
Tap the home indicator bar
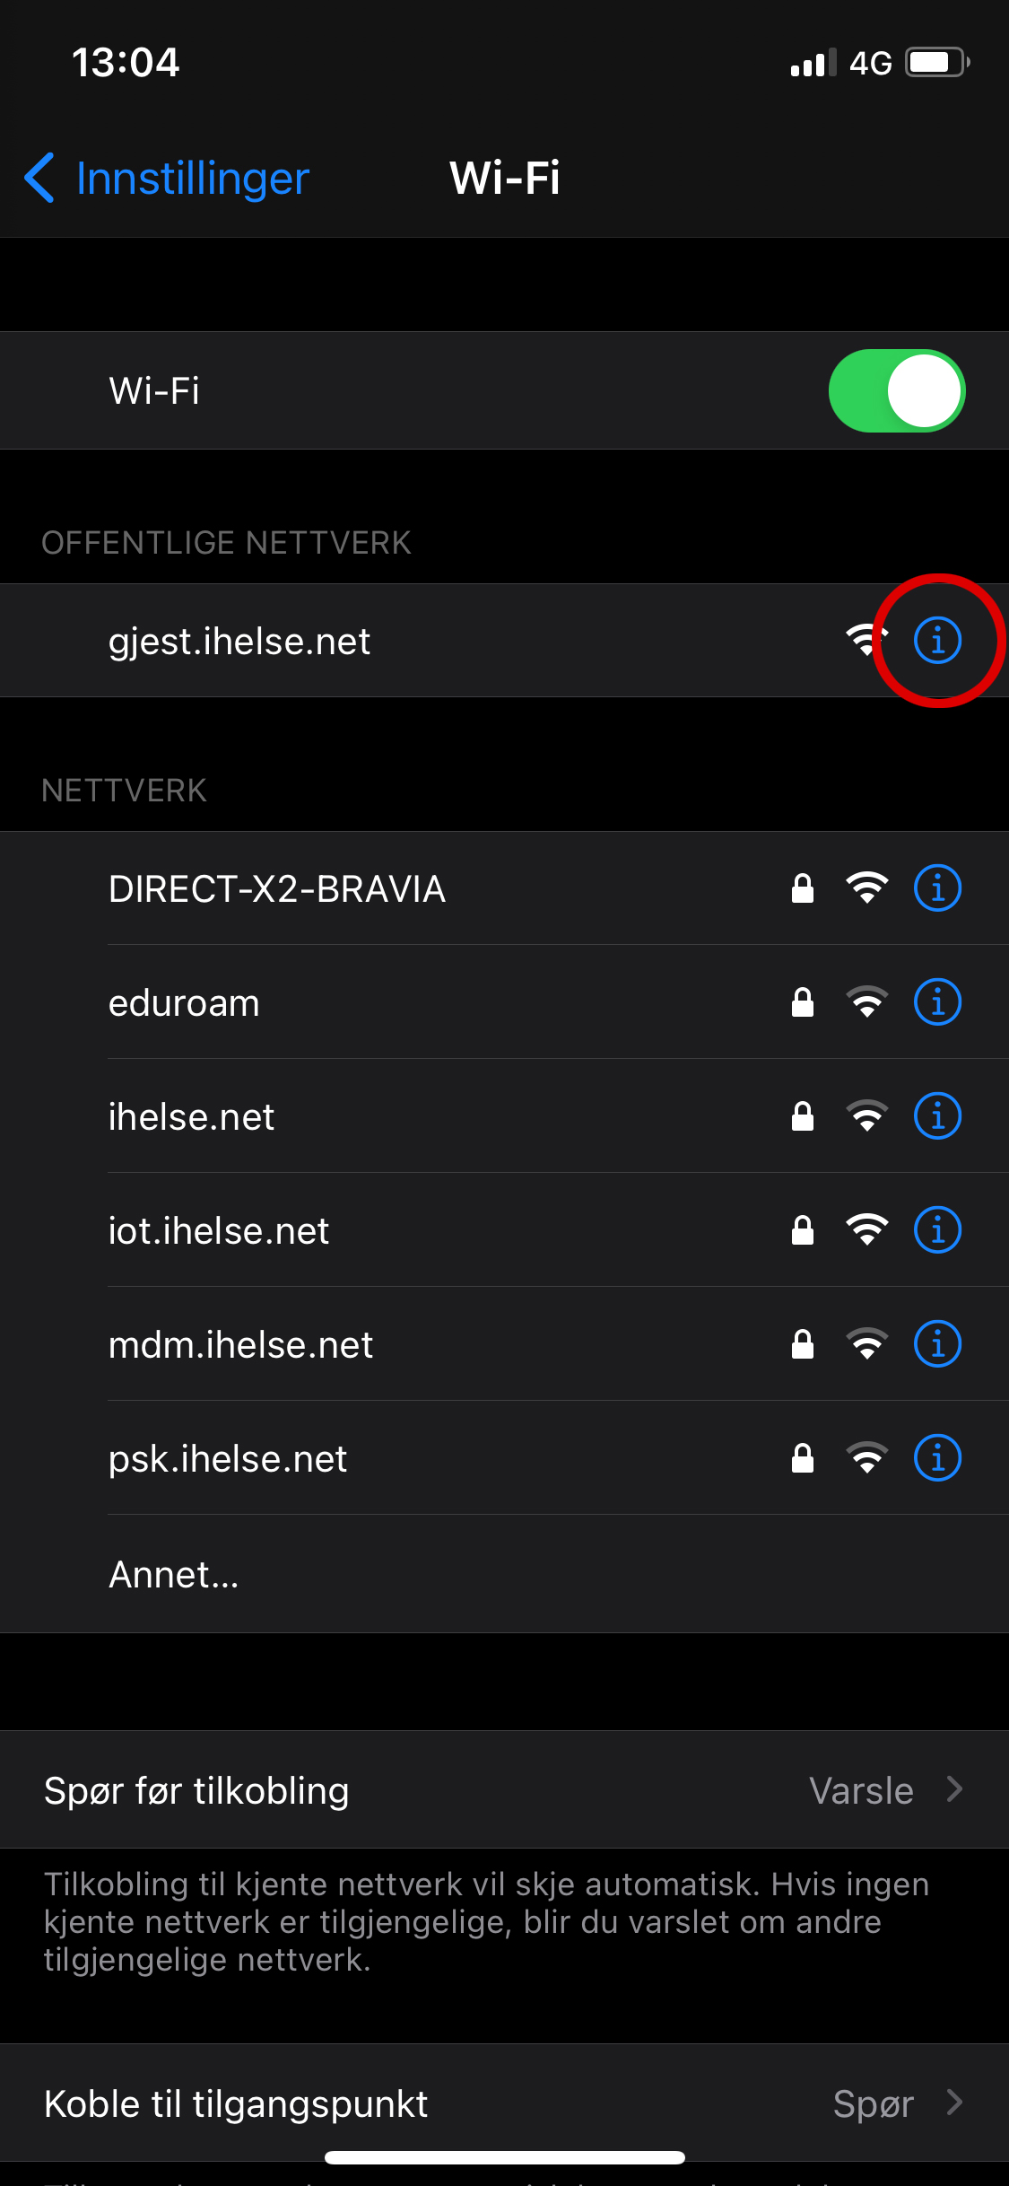[504, 2157]
